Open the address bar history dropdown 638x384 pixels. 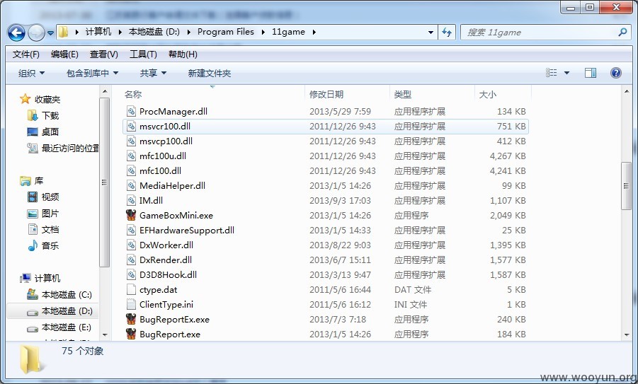[x=431, y=33]
